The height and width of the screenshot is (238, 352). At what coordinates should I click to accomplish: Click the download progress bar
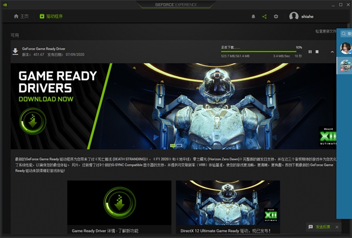click(261, 51)
